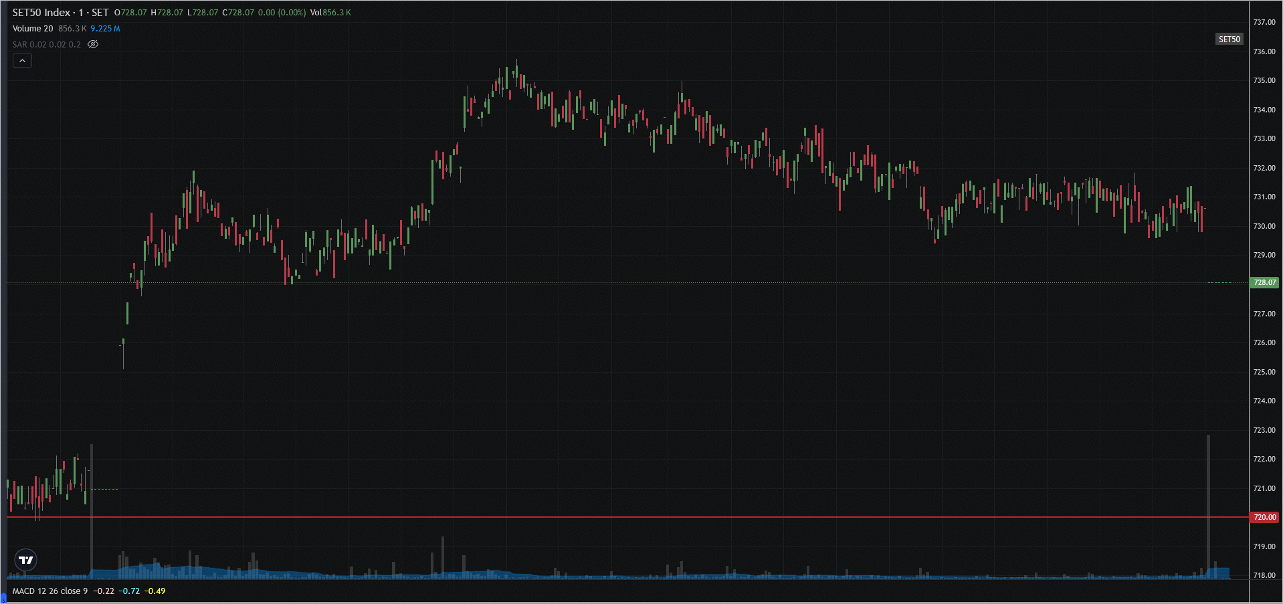Click the 718.00 price scale label
The height and width of the screenshot is (604, 1283).
point(1264,575)
